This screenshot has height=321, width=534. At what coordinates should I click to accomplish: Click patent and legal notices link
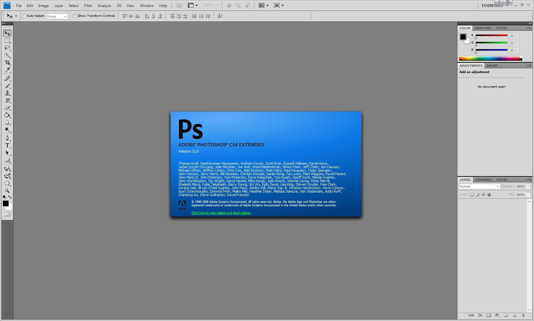coord(221,213)
